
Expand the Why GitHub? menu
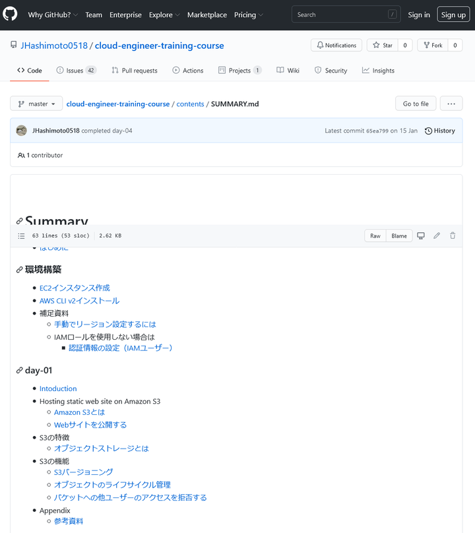[x=53, y=15]
